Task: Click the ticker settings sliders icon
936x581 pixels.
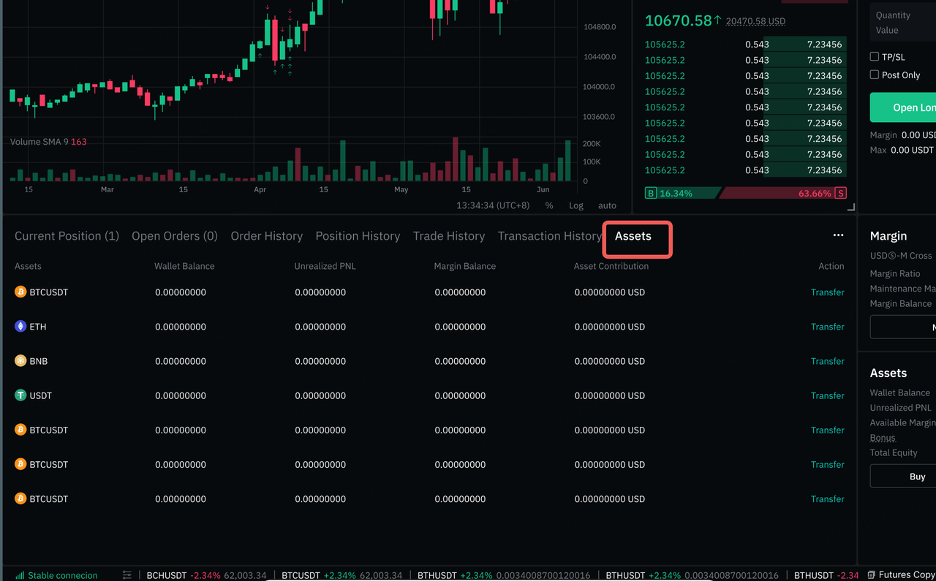Action: point(127,575)
